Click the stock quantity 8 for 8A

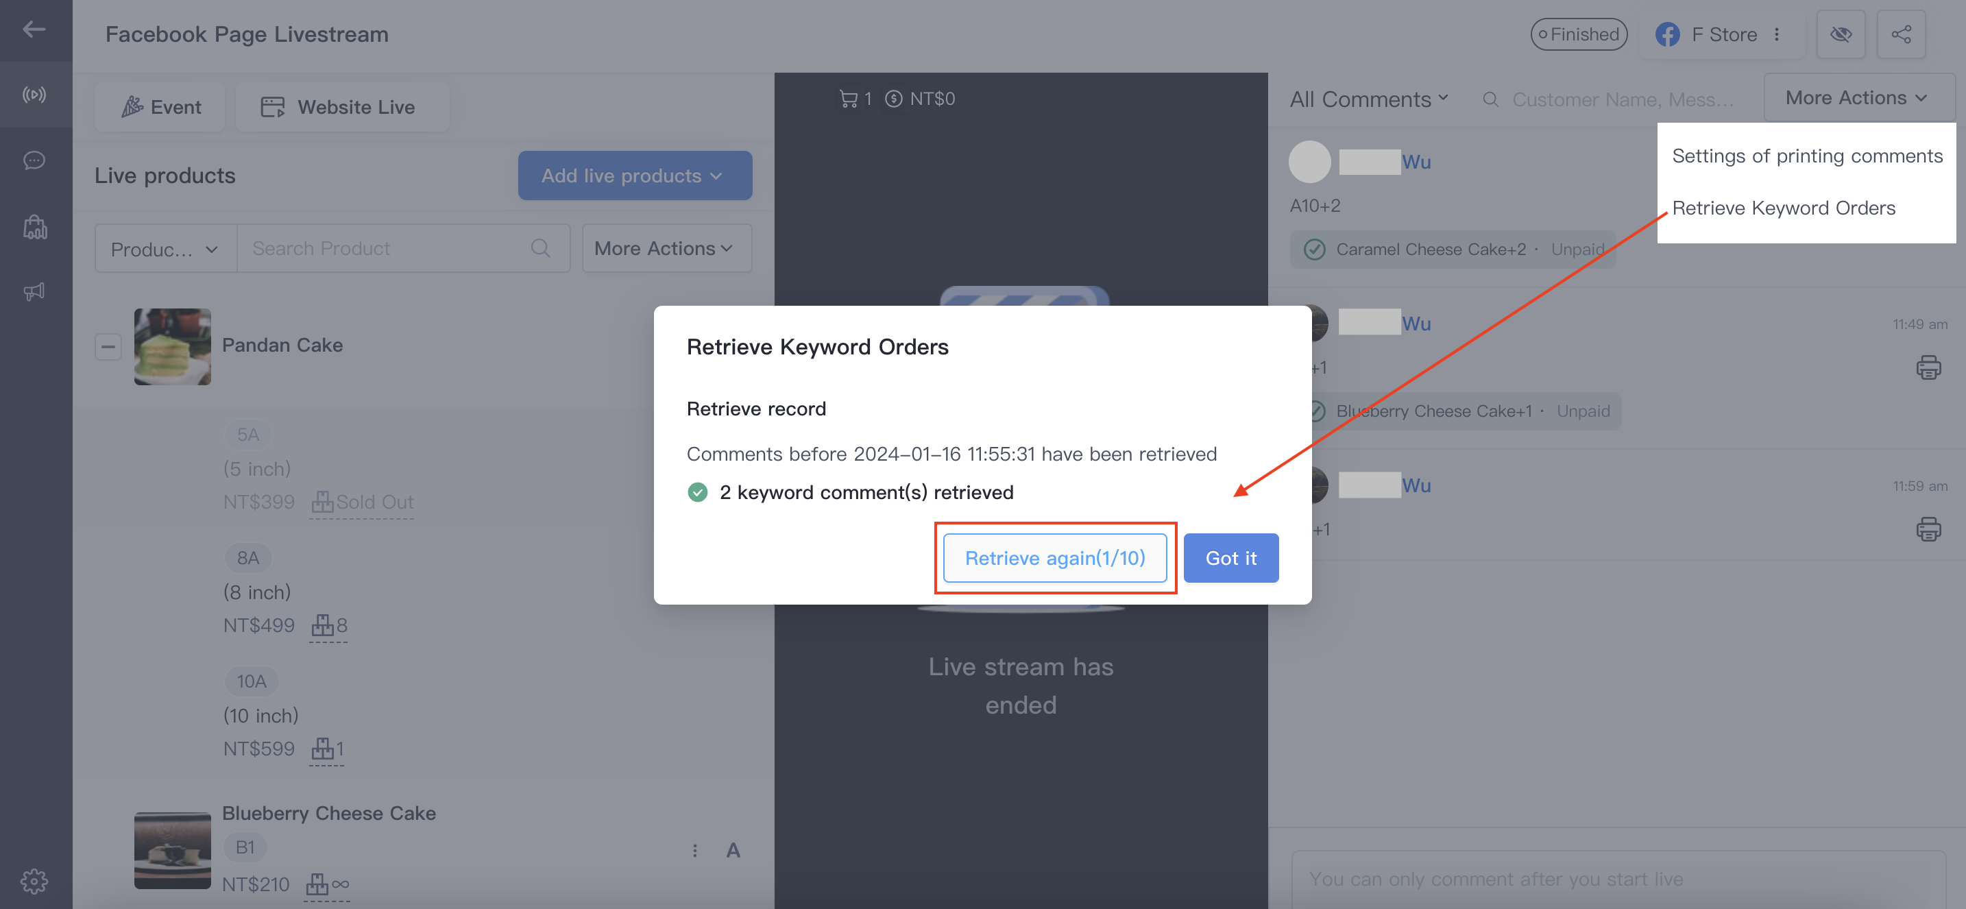point(329,625)
